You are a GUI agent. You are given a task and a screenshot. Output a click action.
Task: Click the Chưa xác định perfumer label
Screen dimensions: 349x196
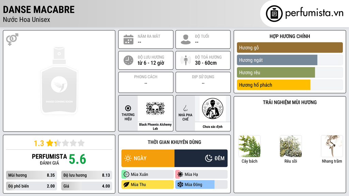(213, 127)
